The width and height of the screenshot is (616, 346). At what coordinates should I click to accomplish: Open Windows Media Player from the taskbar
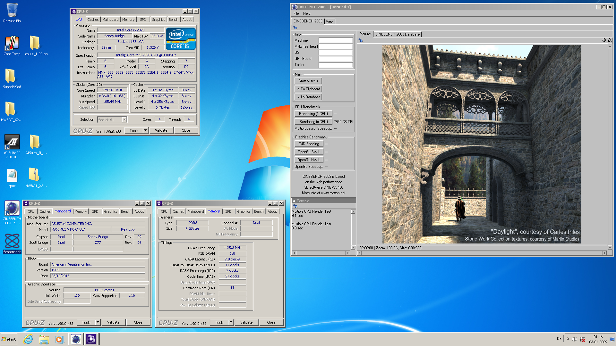59,339
